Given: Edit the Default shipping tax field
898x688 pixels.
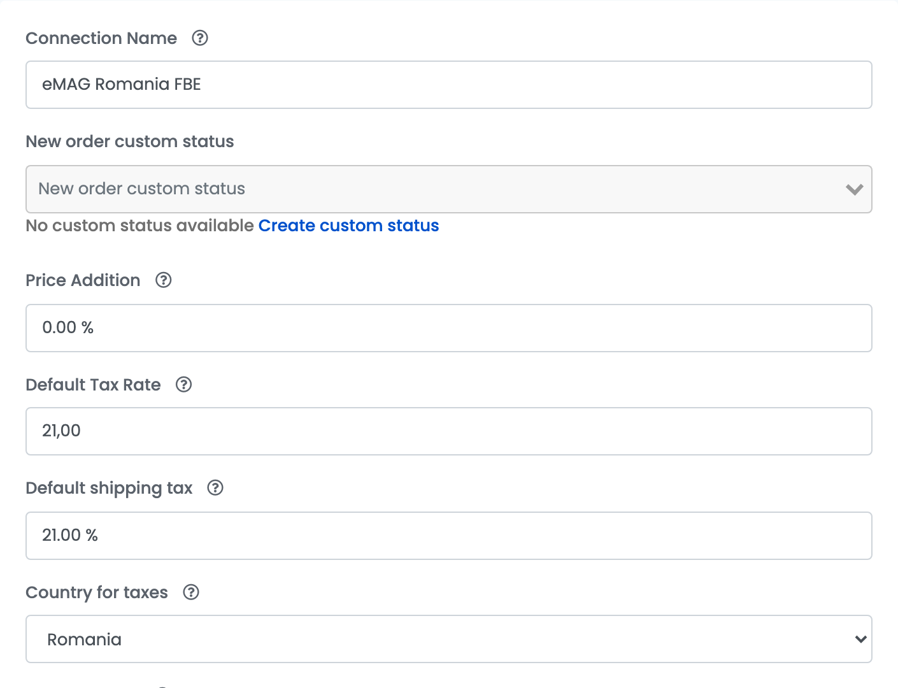Looking at the screenshot, I should [x=449, y=536].
